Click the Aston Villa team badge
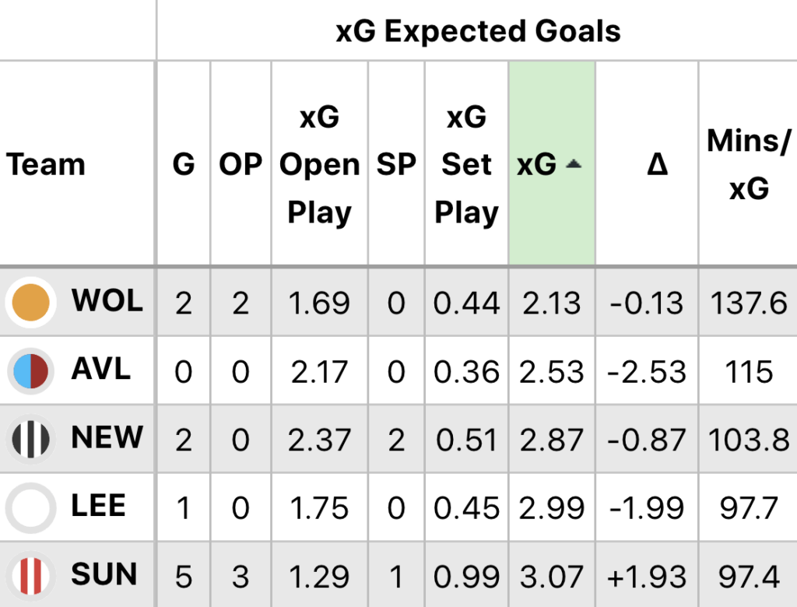The width and height of the screenshot is (797, 607). click(x=31, y=370)
